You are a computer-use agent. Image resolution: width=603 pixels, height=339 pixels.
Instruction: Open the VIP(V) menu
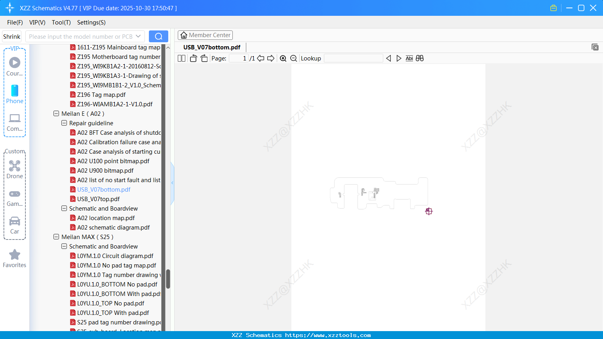point(37,23)
